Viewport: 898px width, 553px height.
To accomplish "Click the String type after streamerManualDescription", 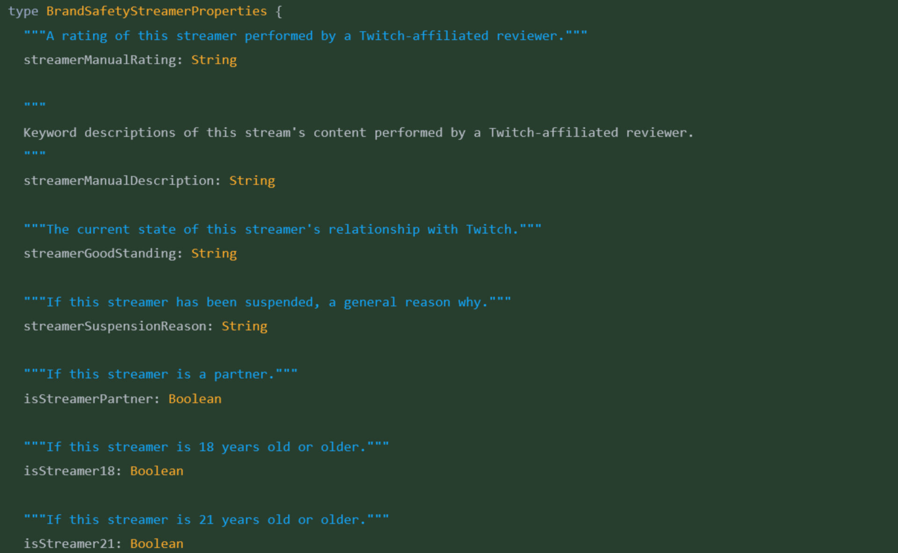I will click(252, 181).
